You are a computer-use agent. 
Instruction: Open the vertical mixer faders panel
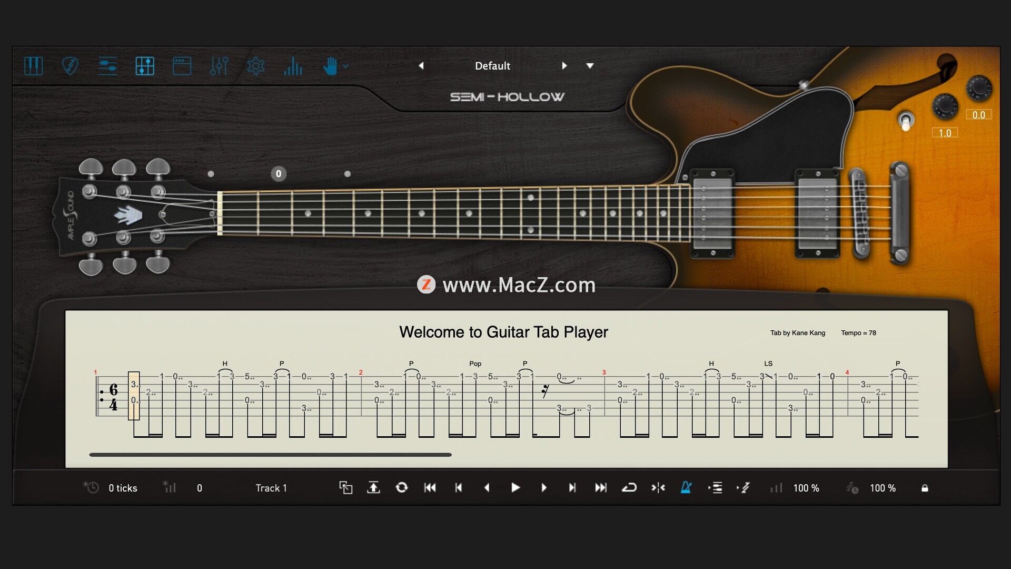tap(219, 66)
